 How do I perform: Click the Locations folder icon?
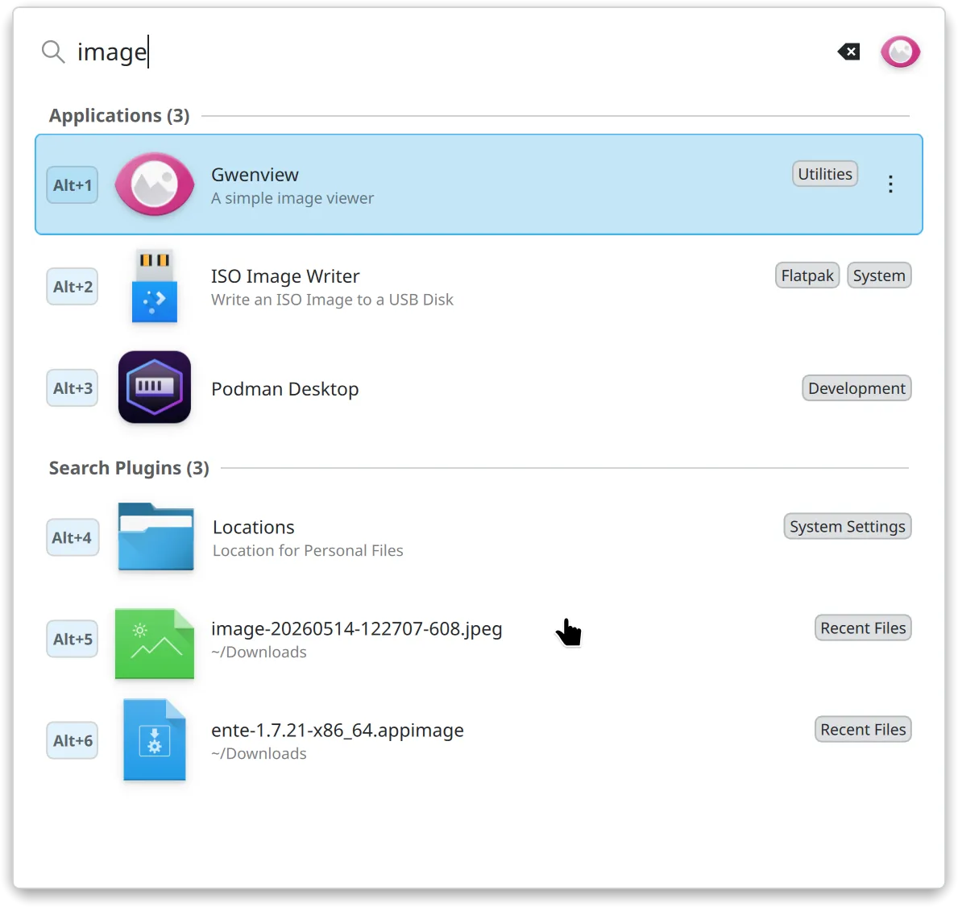[156, 537]
